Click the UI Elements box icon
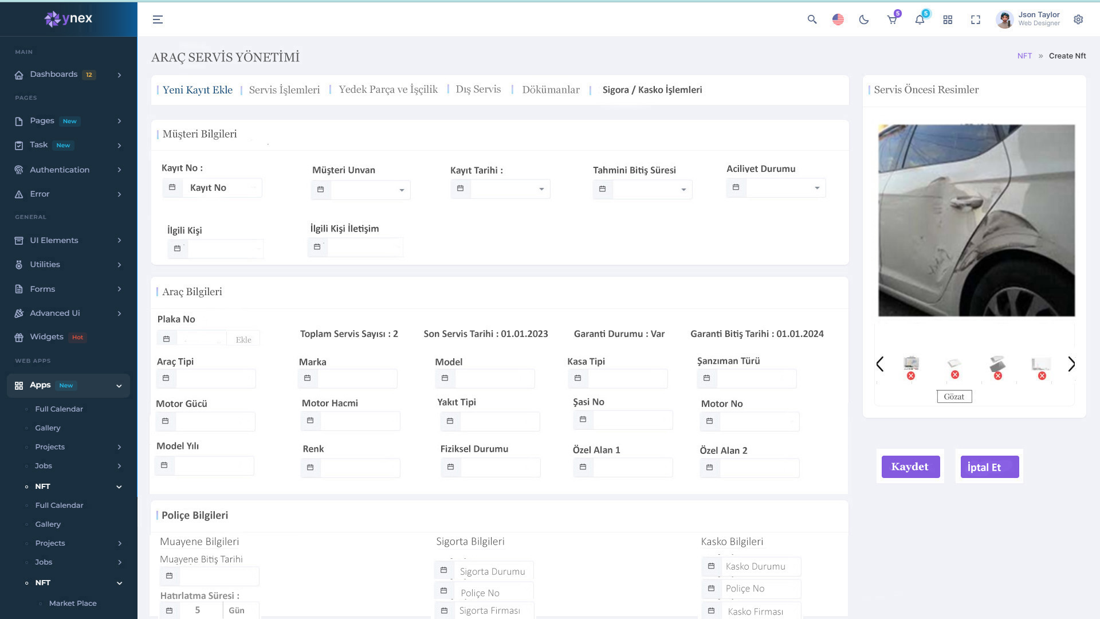 click(19, 240)
